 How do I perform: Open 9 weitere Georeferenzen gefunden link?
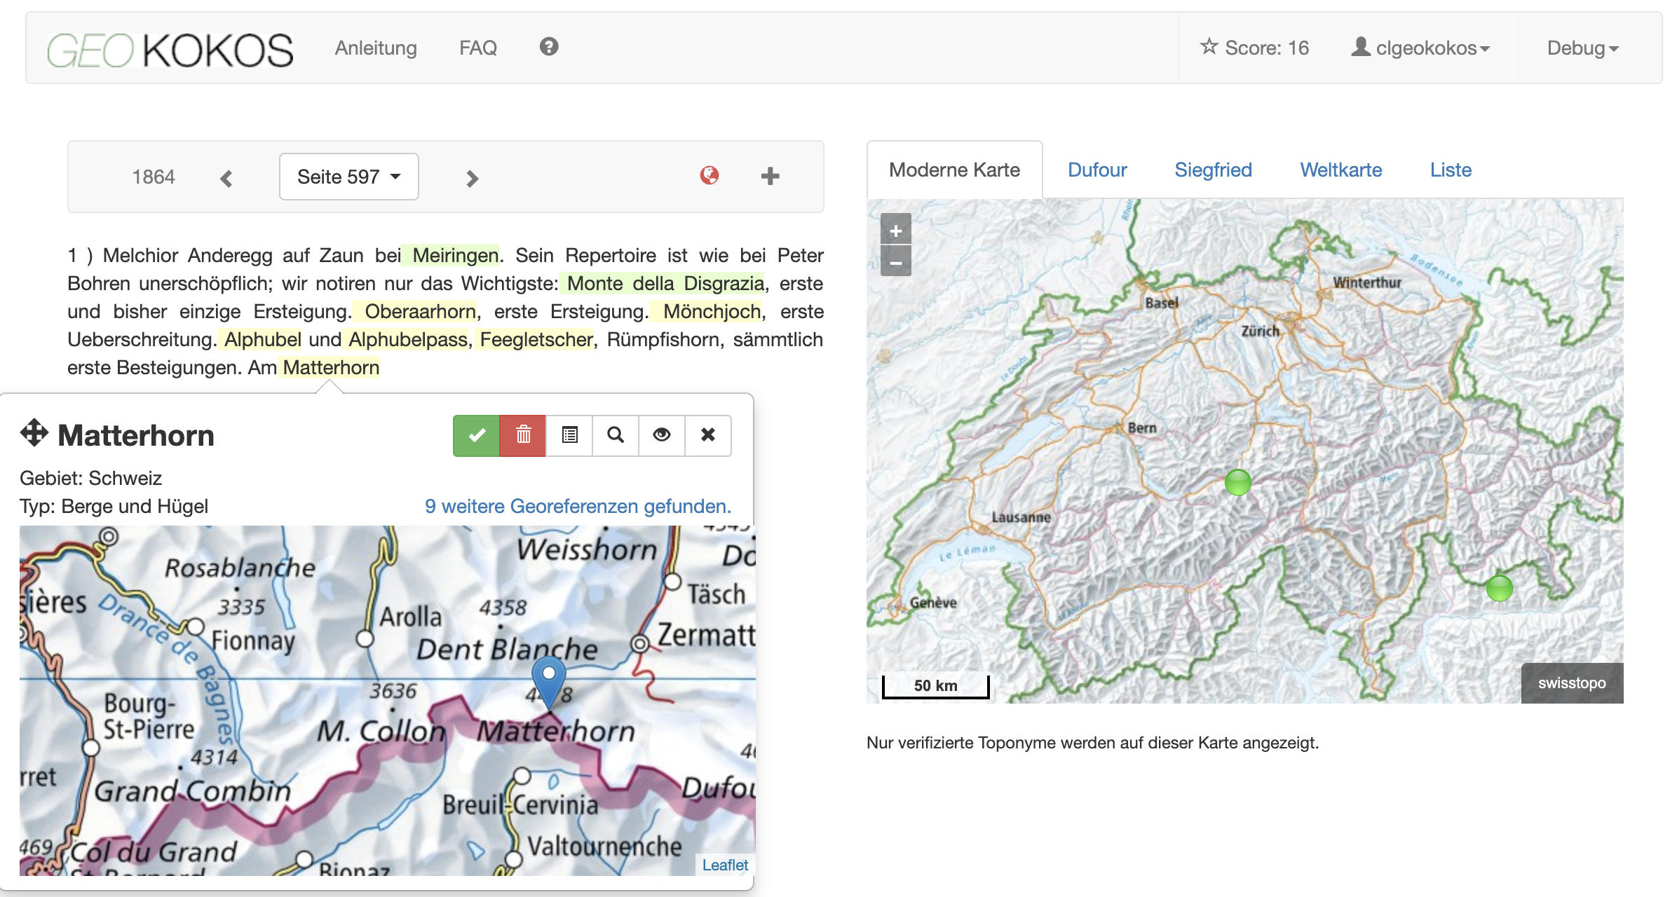tap(578, 506)
